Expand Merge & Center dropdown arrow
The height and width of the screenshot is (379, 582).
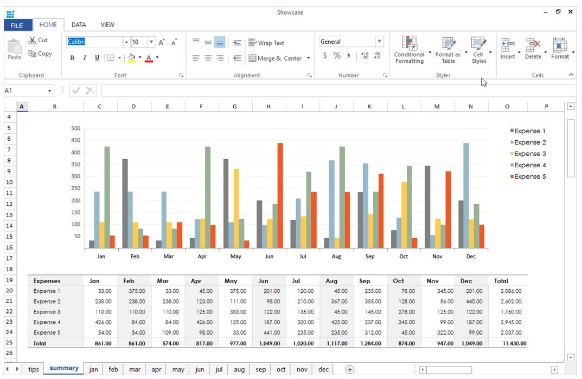pos(309,58)
